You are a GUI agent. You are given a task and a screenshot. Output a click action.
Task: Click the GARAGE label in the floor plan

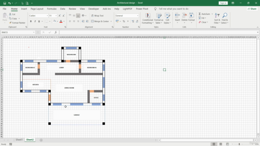coord(77,115)
